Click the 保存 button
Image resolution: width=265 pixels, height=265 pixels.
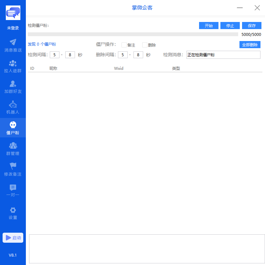252,26
